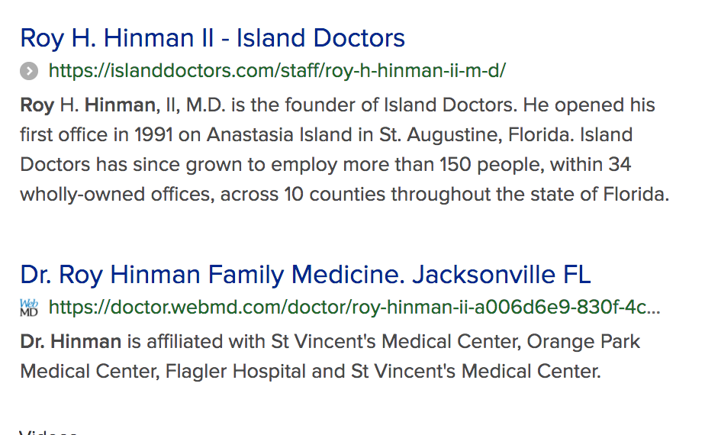Click Jacksonville FL in second result title
Screen dimensions: 705x435
(501, 275)
